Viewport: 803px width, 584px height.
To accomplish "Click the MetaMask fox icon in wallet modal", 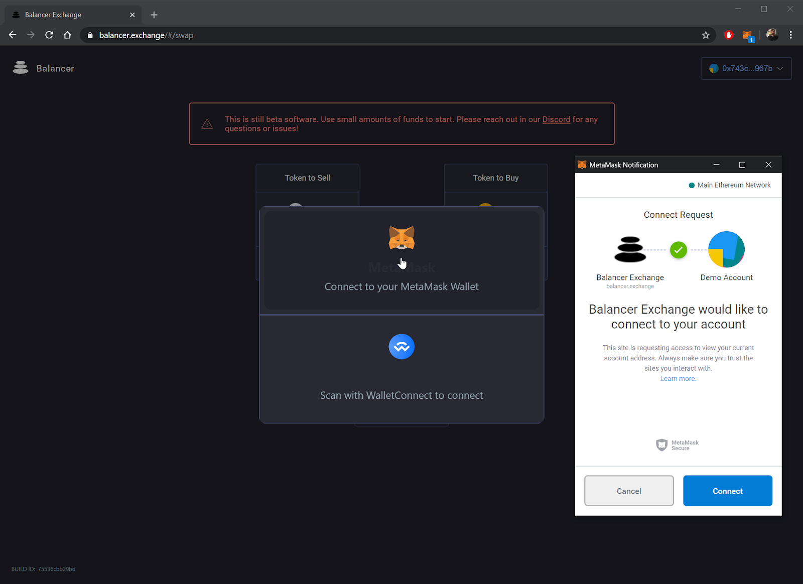I will pyautogui.click(x=401, y=238).
